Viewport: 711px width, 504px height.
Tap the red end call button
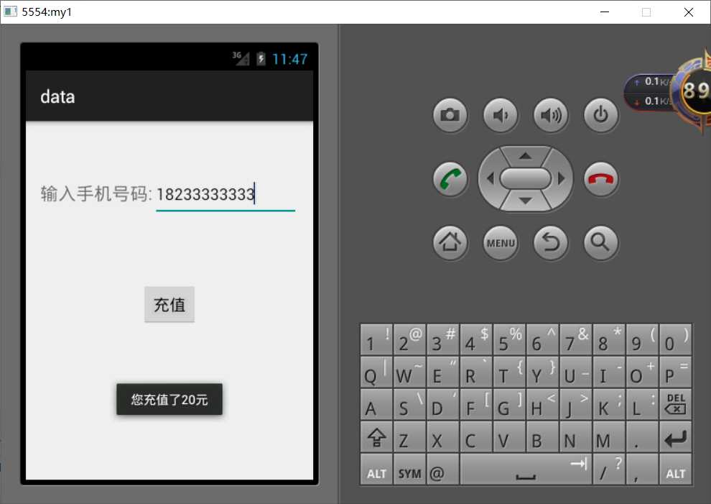point(601,179)
